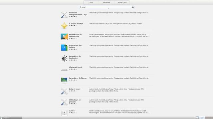
Task: Select the Paramètres de luminosité title
Action: 75,57
